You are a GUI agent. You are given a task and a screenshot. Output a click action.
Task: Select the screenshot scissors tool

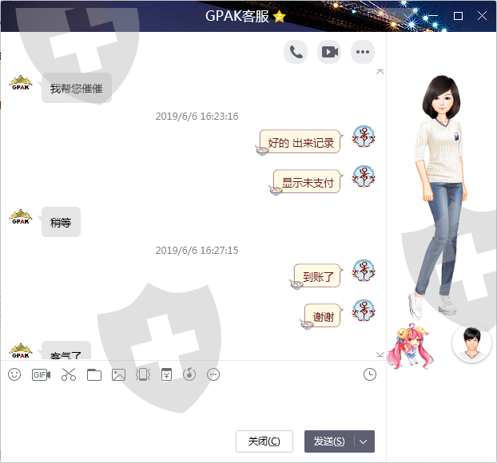(x=69, y=374)
